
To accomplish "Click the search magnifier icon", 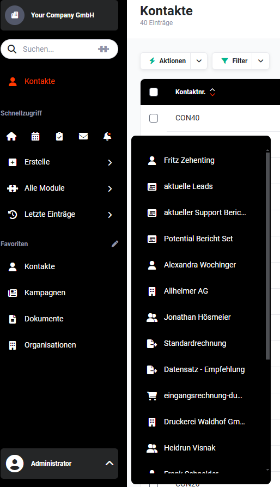I will coord(12,49).
